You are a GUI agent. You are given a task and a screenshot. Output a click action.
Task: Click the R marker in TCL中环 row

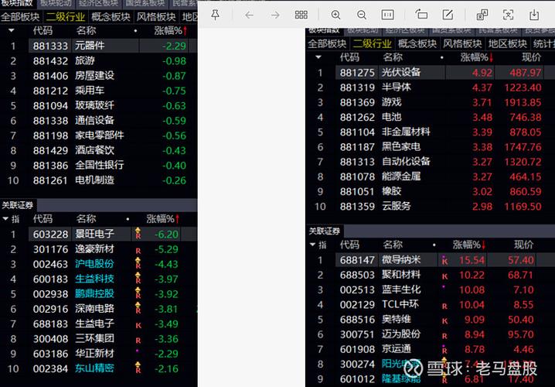point(444,307)
